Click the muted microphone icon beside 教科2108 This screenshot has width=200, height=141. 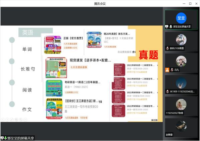pos(168,48)
